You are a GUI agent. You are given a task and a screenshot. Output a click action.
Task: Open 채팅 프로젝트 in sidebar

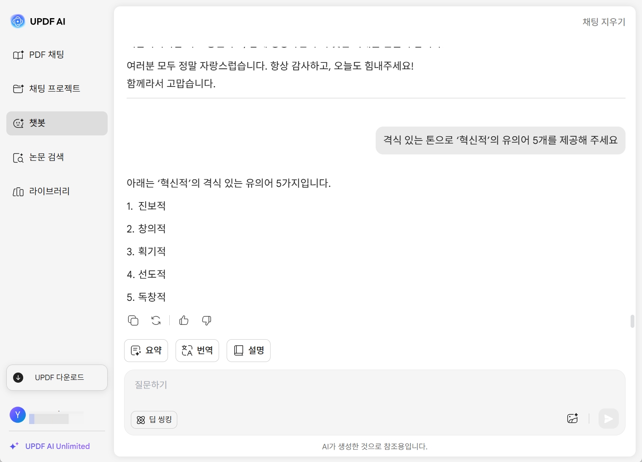(x=57, y=89)
